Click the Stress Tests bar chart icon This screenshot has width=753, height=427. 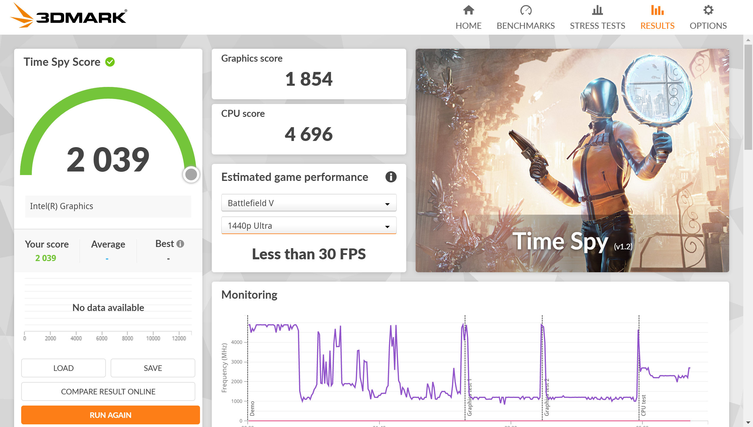click(597, 10)
